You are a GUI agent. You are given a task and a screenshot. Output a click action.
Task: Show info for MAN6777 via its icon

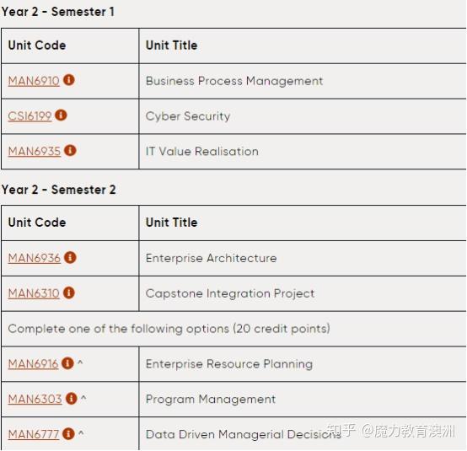(x=68, y=433)
